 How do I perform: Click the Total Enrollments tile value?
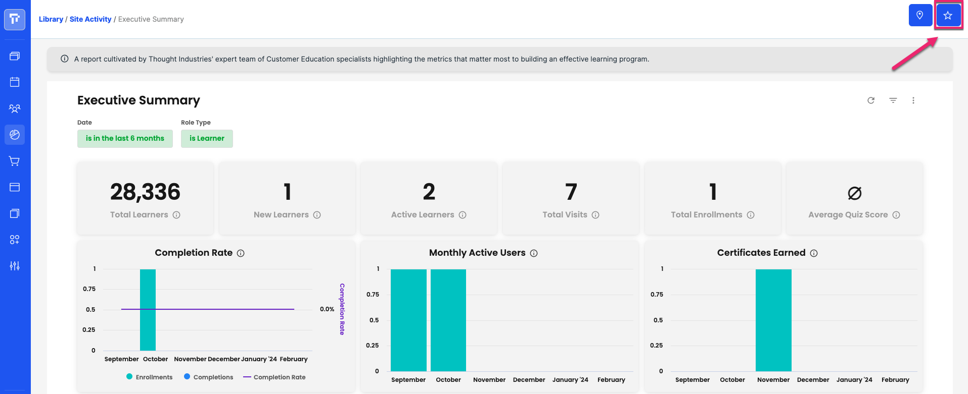tap(713, 192)
